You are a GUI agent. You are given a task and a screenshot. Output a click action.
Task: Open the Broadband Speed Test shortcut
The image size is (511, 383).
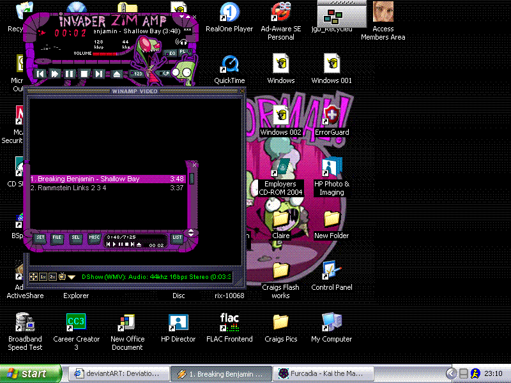(25, 331)
